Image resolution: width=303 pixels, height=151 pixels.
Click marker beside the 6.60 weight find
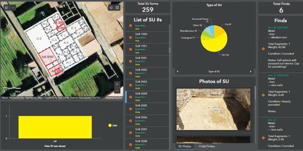tap(263, 95)
